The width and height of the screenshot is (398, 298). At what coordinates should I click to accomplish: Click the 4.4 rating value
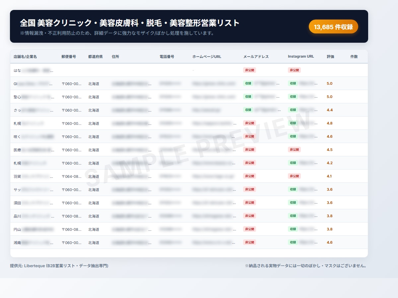[330, 110]
